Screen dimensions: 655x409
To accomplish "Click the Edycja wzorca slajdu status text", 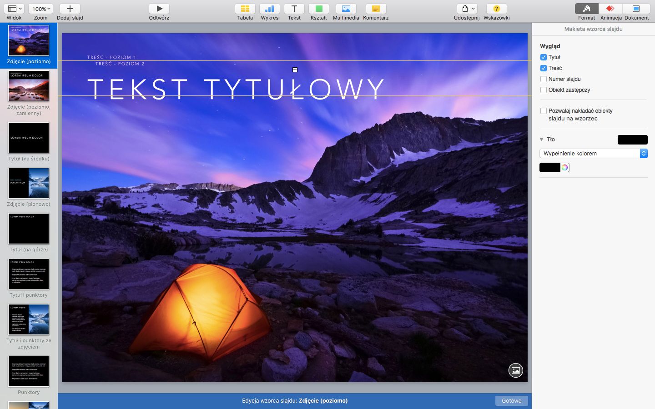I will 295,401.
